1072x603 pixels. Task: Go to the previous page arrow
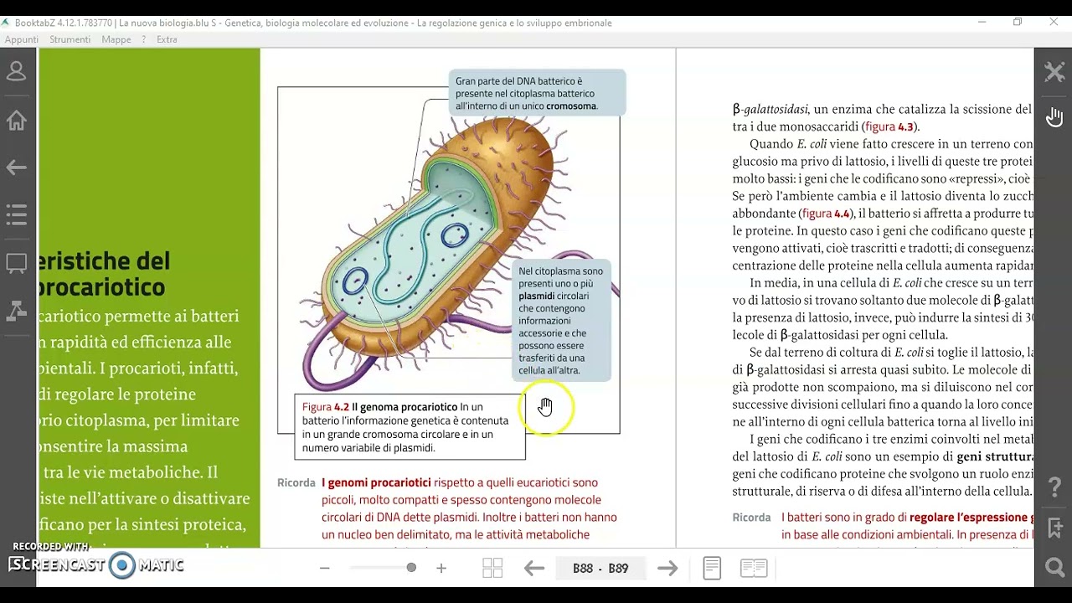(x=534, y=569)
